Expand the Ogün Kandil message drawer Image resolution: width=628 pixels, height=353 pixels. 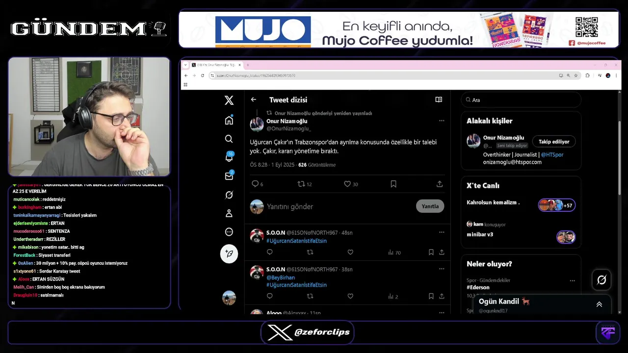pyautogui.click(x=599, y=304)
